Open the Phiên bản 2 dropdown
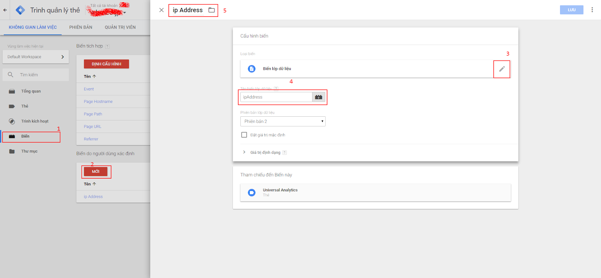This screenshot has width=601, height=278. click(x=283, y=121)
